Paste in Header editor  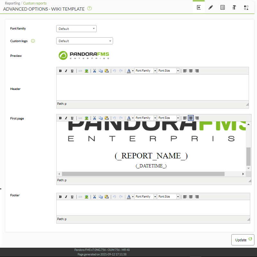[107, 71]
